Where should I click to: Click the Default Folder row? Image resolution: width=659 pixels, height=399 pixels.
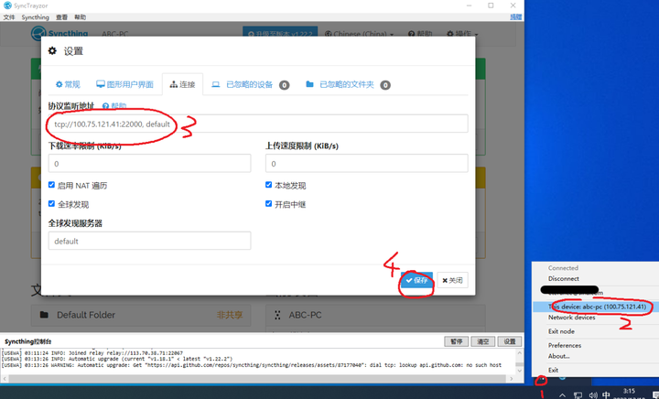[x=141, y=315]
